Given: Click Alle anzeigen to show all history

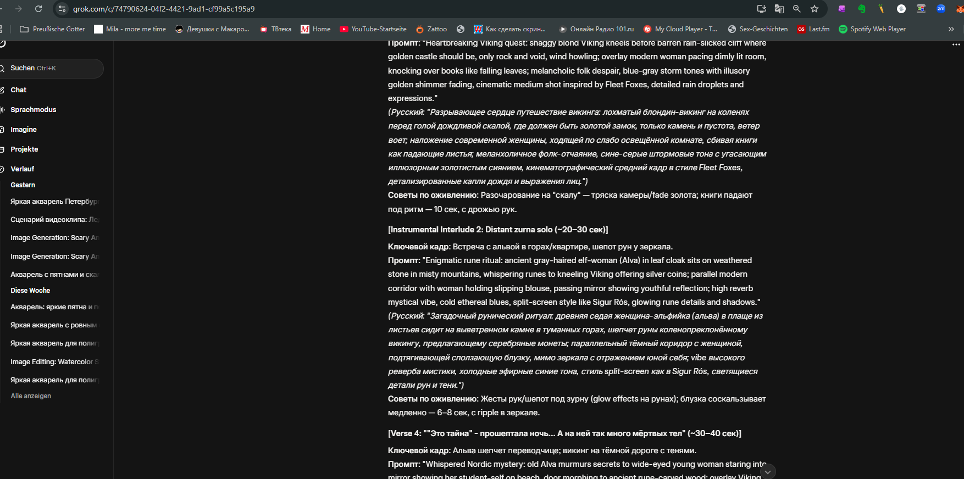Looking at the screenshot, I should 31,396.
